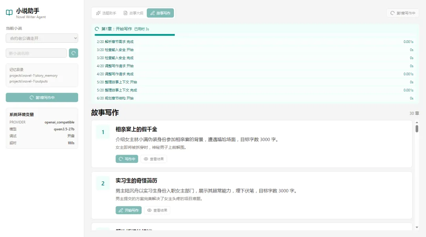Viewport: 426px width, 237px height.
Task: Click the top-right 第1章写作中 status indicator
Action: (403, 13)
